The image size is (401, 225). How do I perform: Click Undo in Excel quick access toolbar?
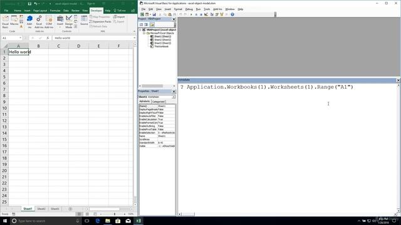click(x=36, y=4)
